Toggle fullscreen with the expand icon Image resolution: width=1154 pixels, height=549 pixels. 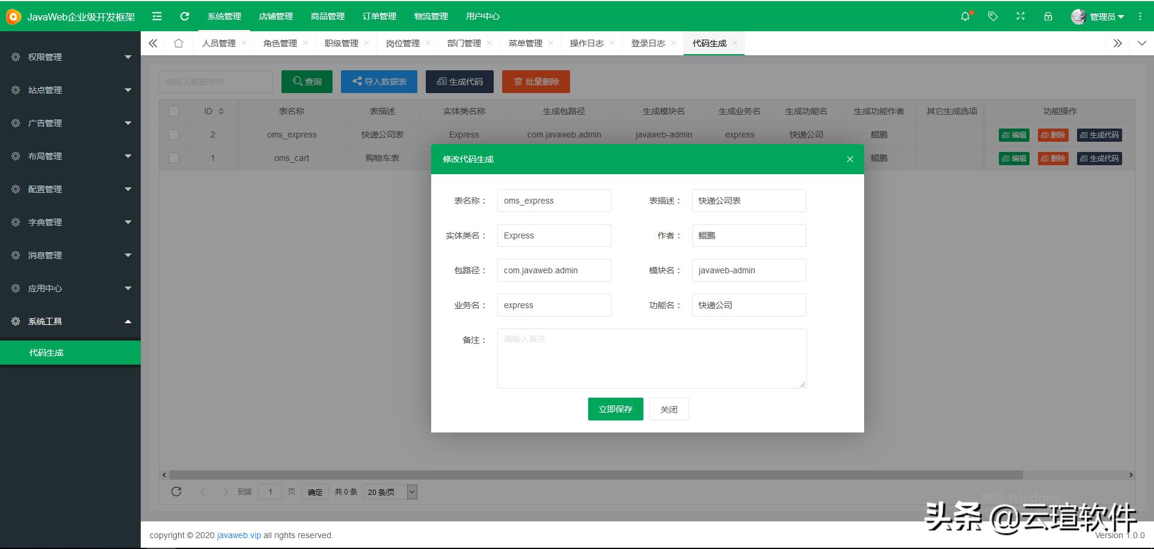(x=1020, y=16)
